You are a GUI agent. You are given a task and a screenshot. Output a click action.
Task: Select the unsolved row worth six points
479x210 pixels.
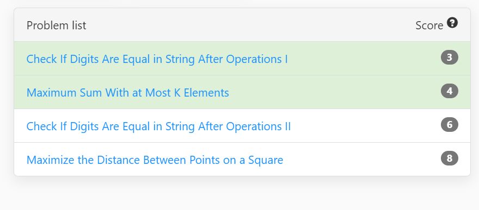tap(242, 126)
